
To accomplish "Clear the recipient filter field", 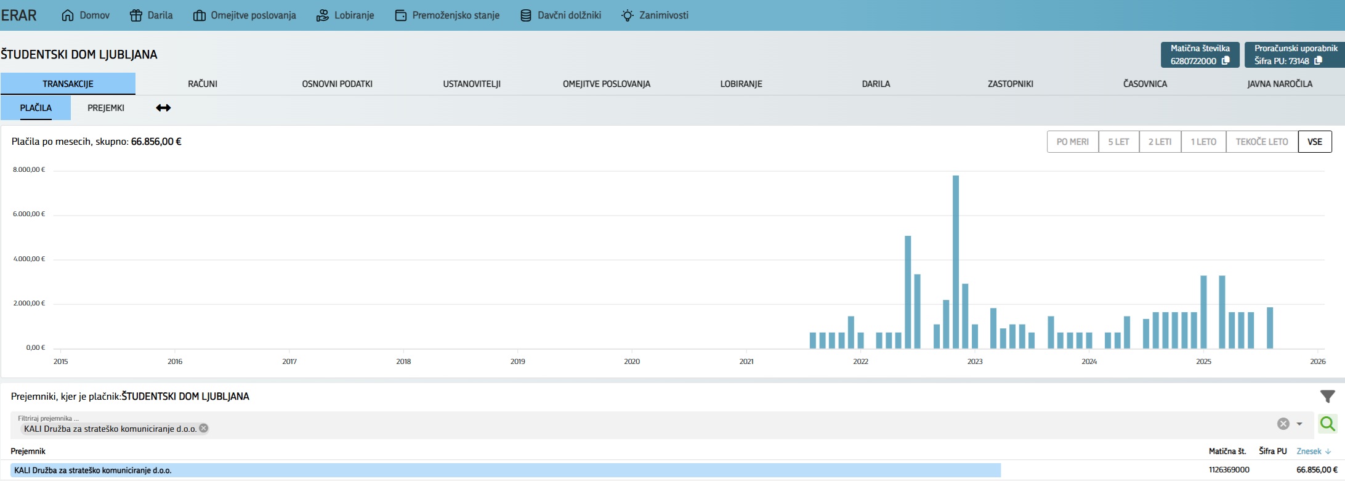I will pyautogui.click(x=1283, y=424).
